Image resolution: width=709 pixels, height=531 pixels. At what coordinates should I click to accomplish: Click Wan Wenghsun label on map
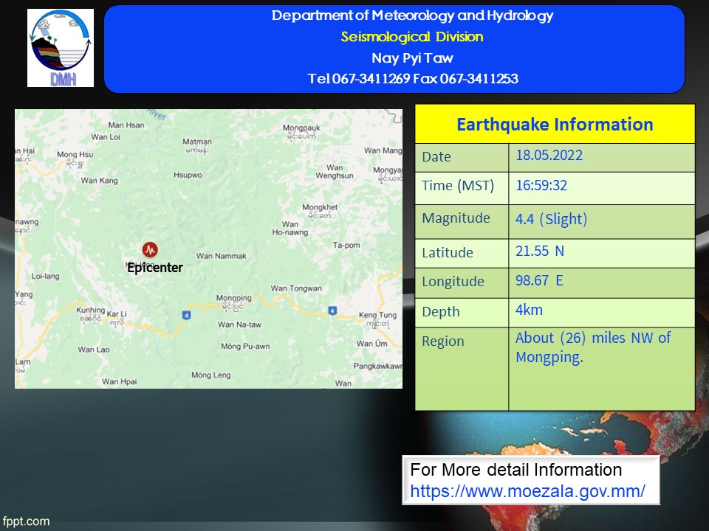pyautogui.click(x=335, y=172)
